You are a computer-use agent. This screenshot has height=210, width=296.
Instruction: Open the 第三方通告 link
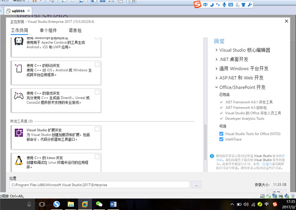click(264, 164)
